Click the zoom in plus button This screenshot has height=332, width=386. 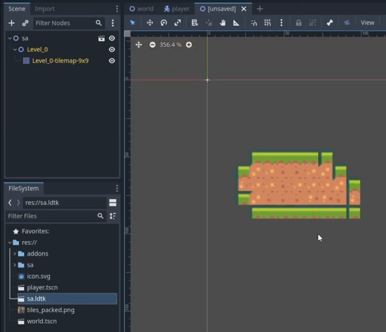(x=189, y=45)
